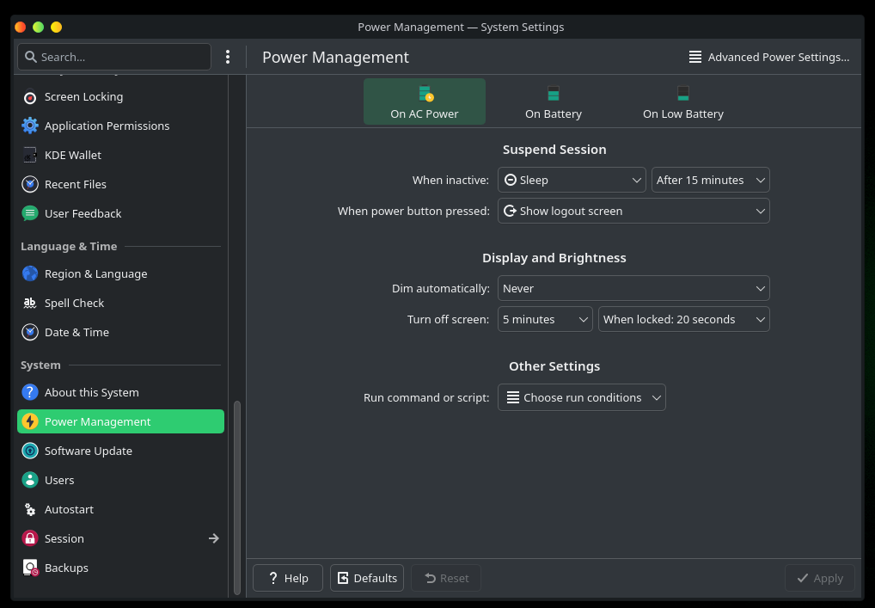875x608 pixels.
Task: Open Advanced Power Settings
Action: pyautogui.click(x=769, y=57)
